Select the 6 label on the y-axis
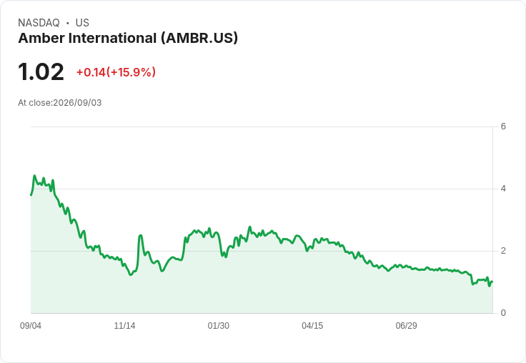 coord(503,126)
